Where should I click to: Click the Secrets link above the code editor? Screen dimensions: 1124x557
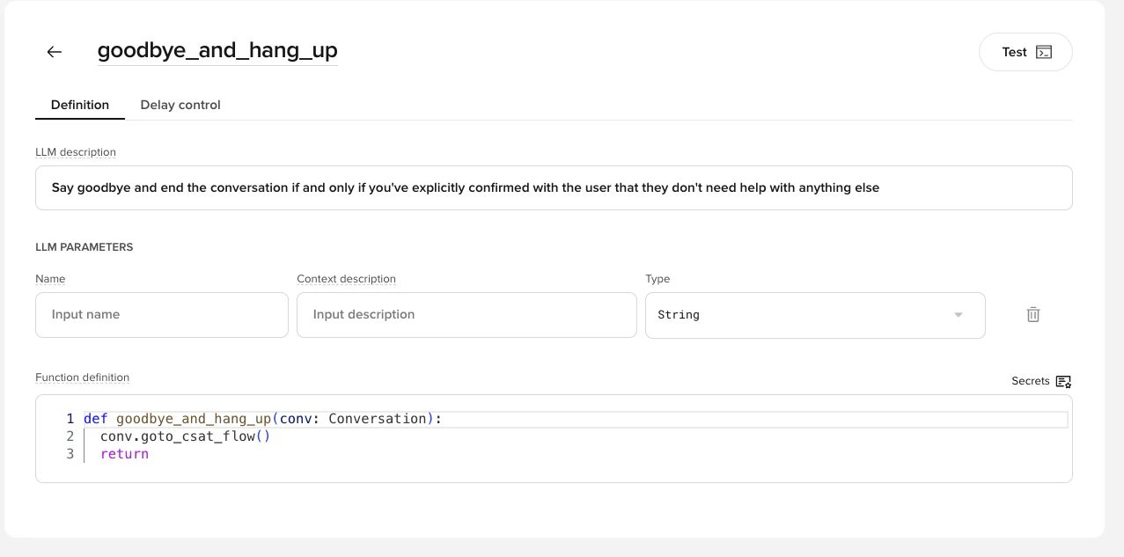point(1030,381)
